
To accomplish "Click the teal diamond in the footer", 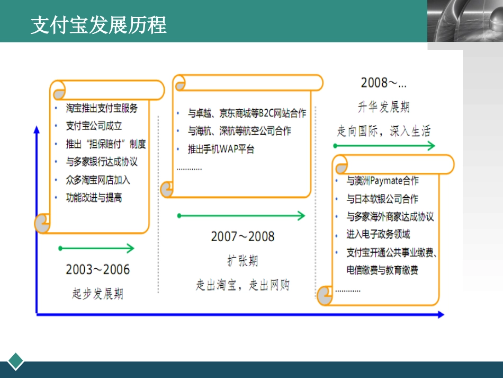I will [16, 361].
